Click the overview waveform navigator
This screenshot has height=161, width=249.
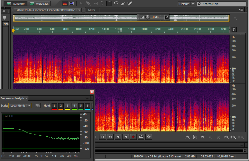121,18
